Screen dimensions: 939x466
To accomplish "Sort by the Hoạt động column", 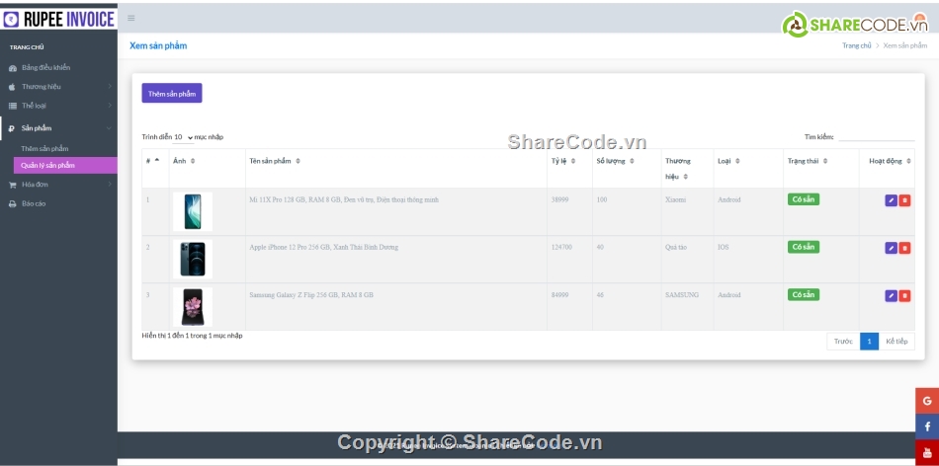I will [x=908, y=161].
